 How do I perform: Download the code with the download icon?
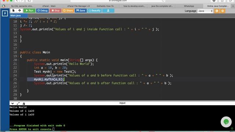click(x=108, y=11)
